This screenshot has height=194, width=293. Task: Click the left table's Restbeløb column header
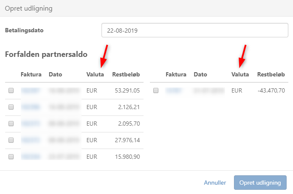pos(126,74)
